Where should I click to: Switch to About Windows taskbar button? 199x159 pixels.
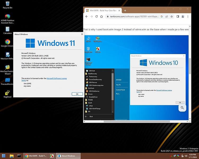[68, 156]
